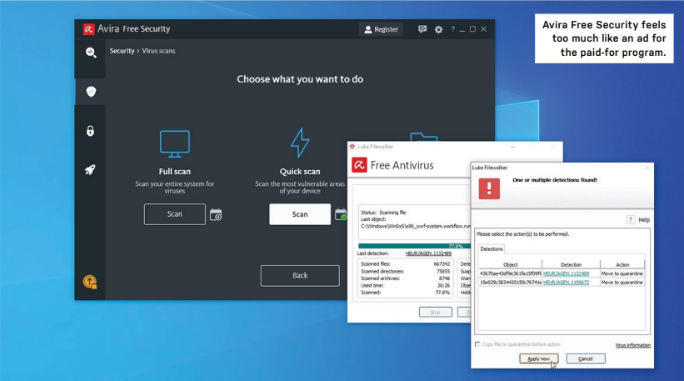Screen dimensions: 684x381
Task: Close the Luke Filewalker detections dialog
Action: (x=647, y=168)
